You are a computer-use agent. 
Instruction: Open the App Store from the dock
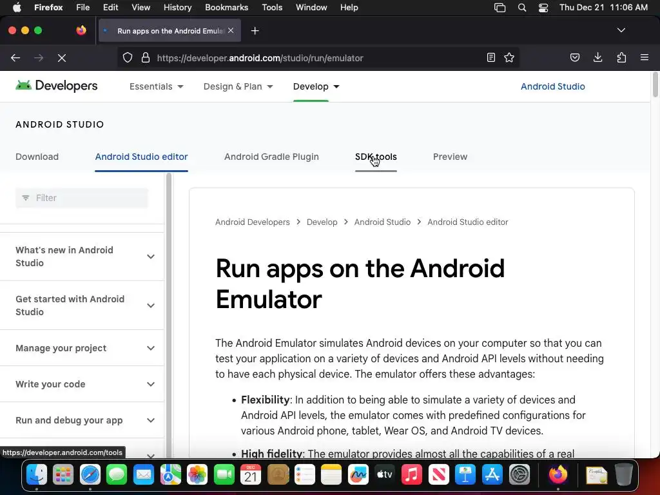coord(492,475)
